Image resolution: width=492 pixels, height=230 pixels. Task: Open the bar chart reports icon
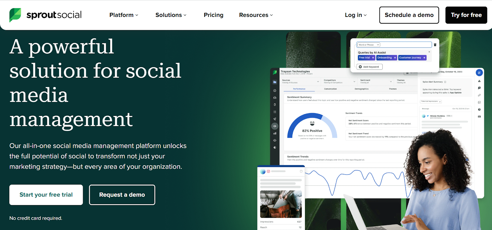tap(275, 133)
